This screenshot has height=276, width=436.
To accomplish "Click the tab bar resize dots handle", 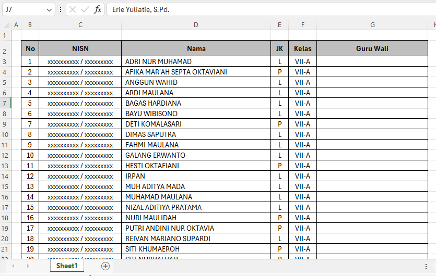I will click(426, 266).
